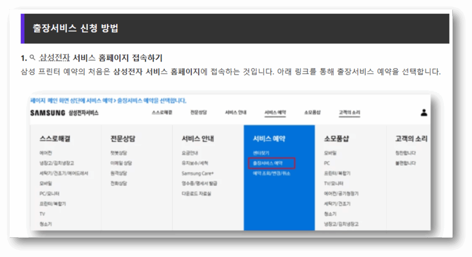Choose 냉장고/김치냉장고 under the 스스로해결 column
Screen dimensions: 472x257
[57, 163]
